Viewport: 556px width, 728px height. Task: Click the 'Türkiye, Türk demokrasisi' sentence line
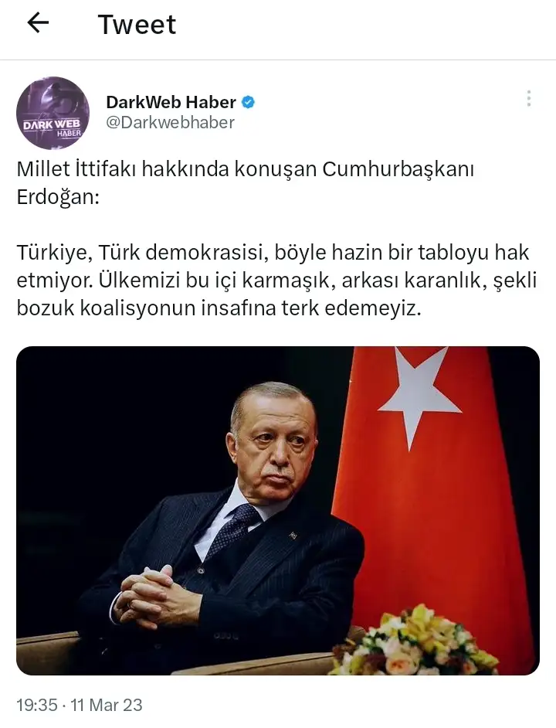click(273, 253)
